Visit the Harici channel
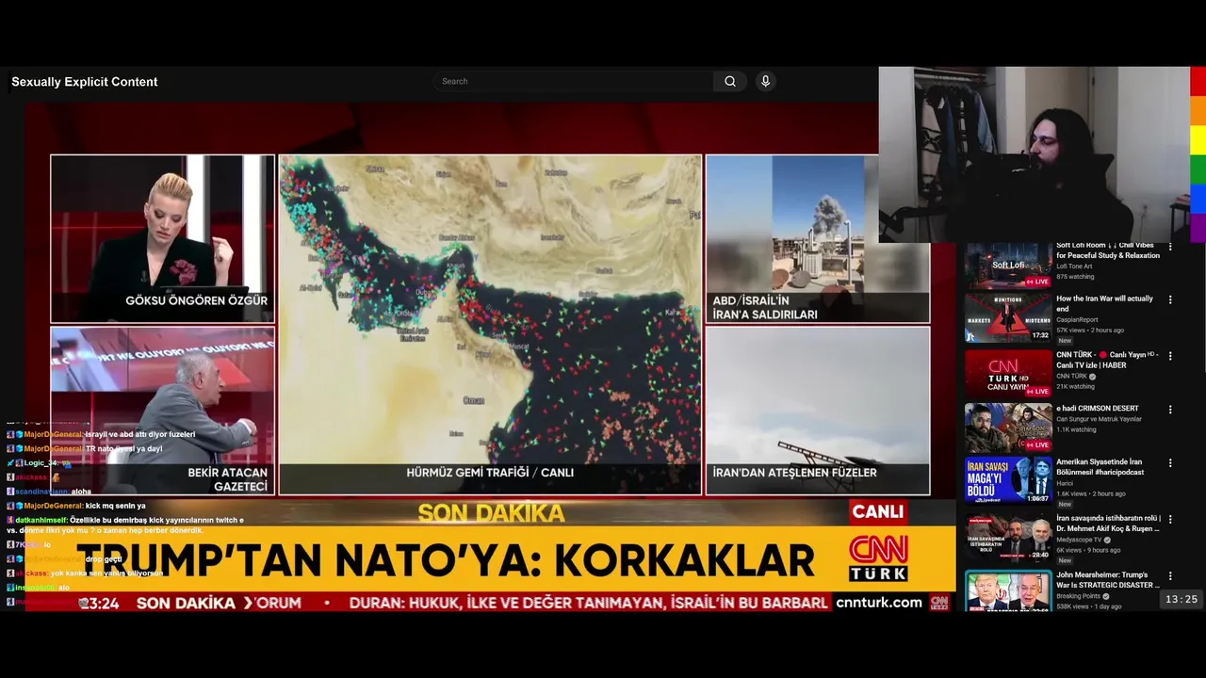The image size is (1206, 678). tap(1065, 483)
